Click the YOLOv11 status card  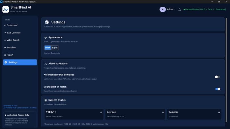(74, 114)
